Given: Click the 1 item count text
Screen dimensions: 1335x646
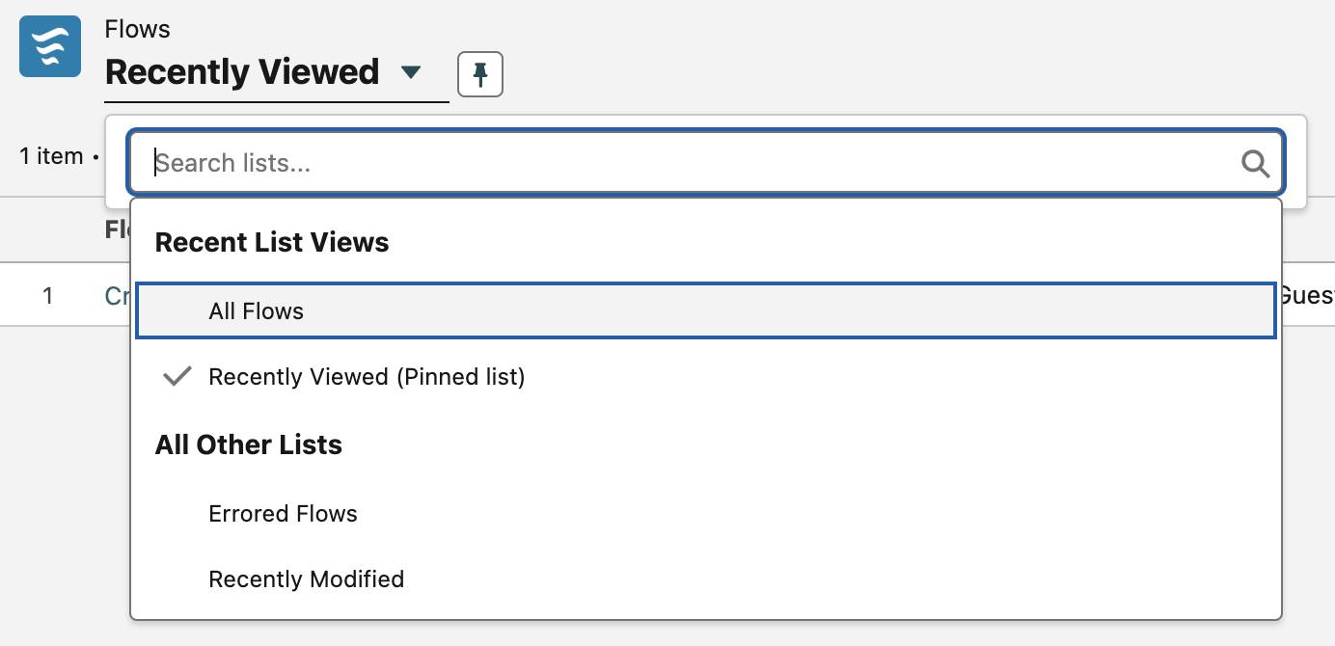Looking at the screenshot, I should click(x=51, y=156).
